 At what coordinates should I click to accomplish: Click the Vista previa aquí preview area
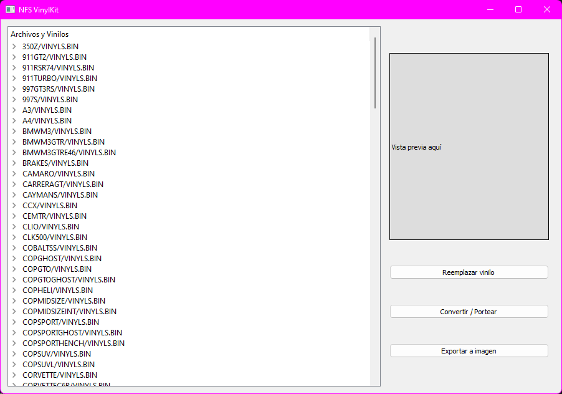tap(469, 147)
